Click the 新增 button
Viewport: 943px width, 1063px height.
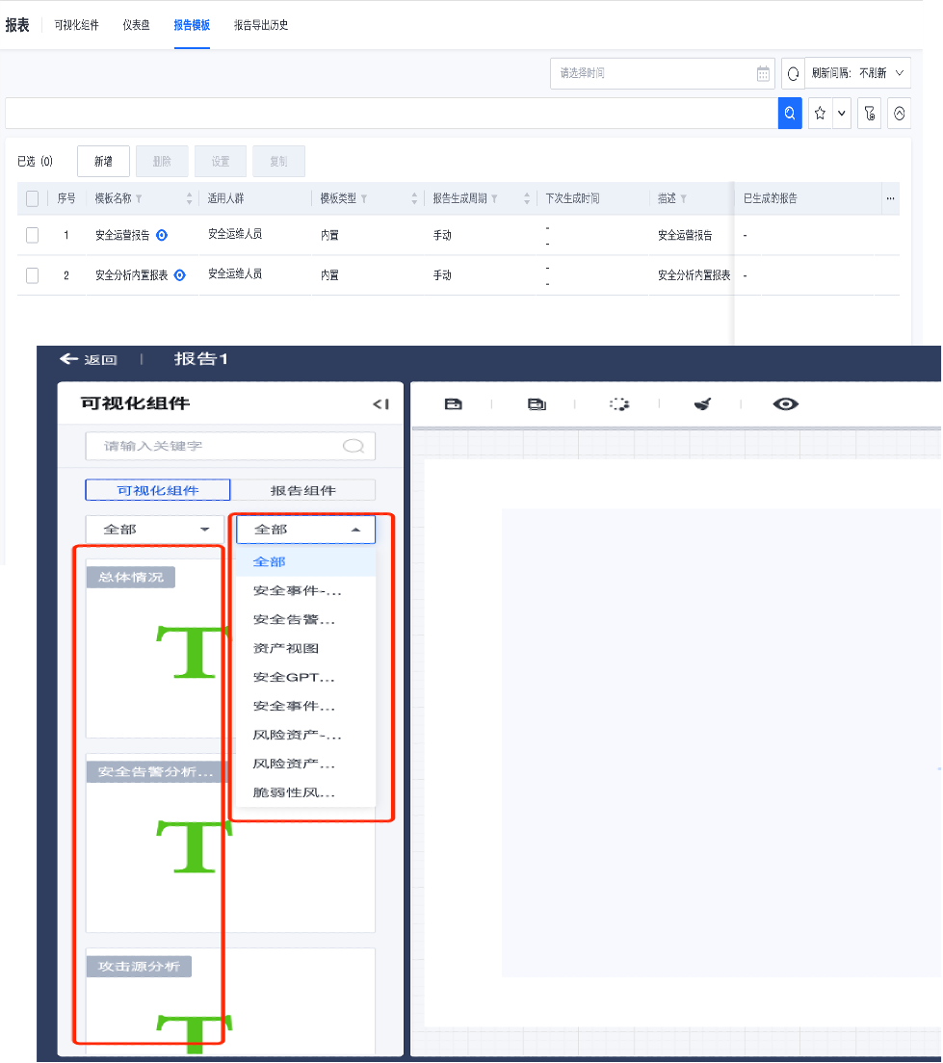[x=103, y=162]
